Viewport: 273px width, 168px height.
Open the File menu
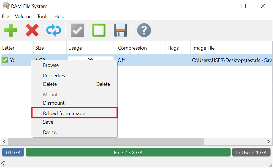click(x=6, y=16)
